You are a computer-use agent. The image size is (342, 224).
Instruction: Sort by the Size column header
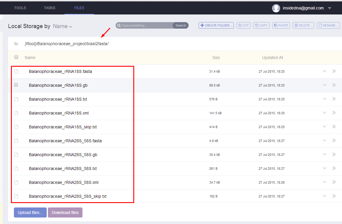(x=216, y=58)
